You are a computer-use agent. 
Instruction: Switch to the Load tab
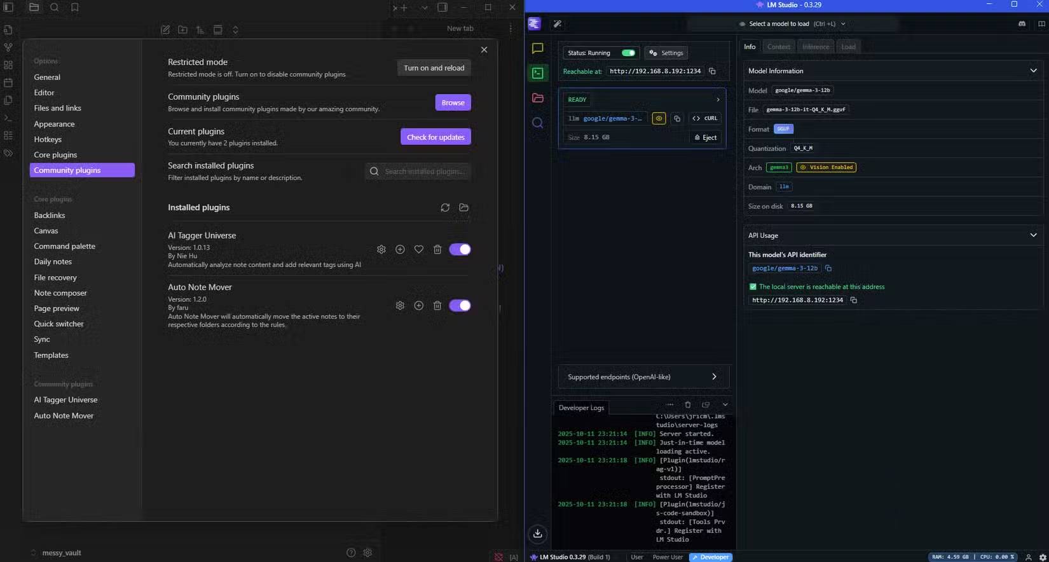point(849,46)
